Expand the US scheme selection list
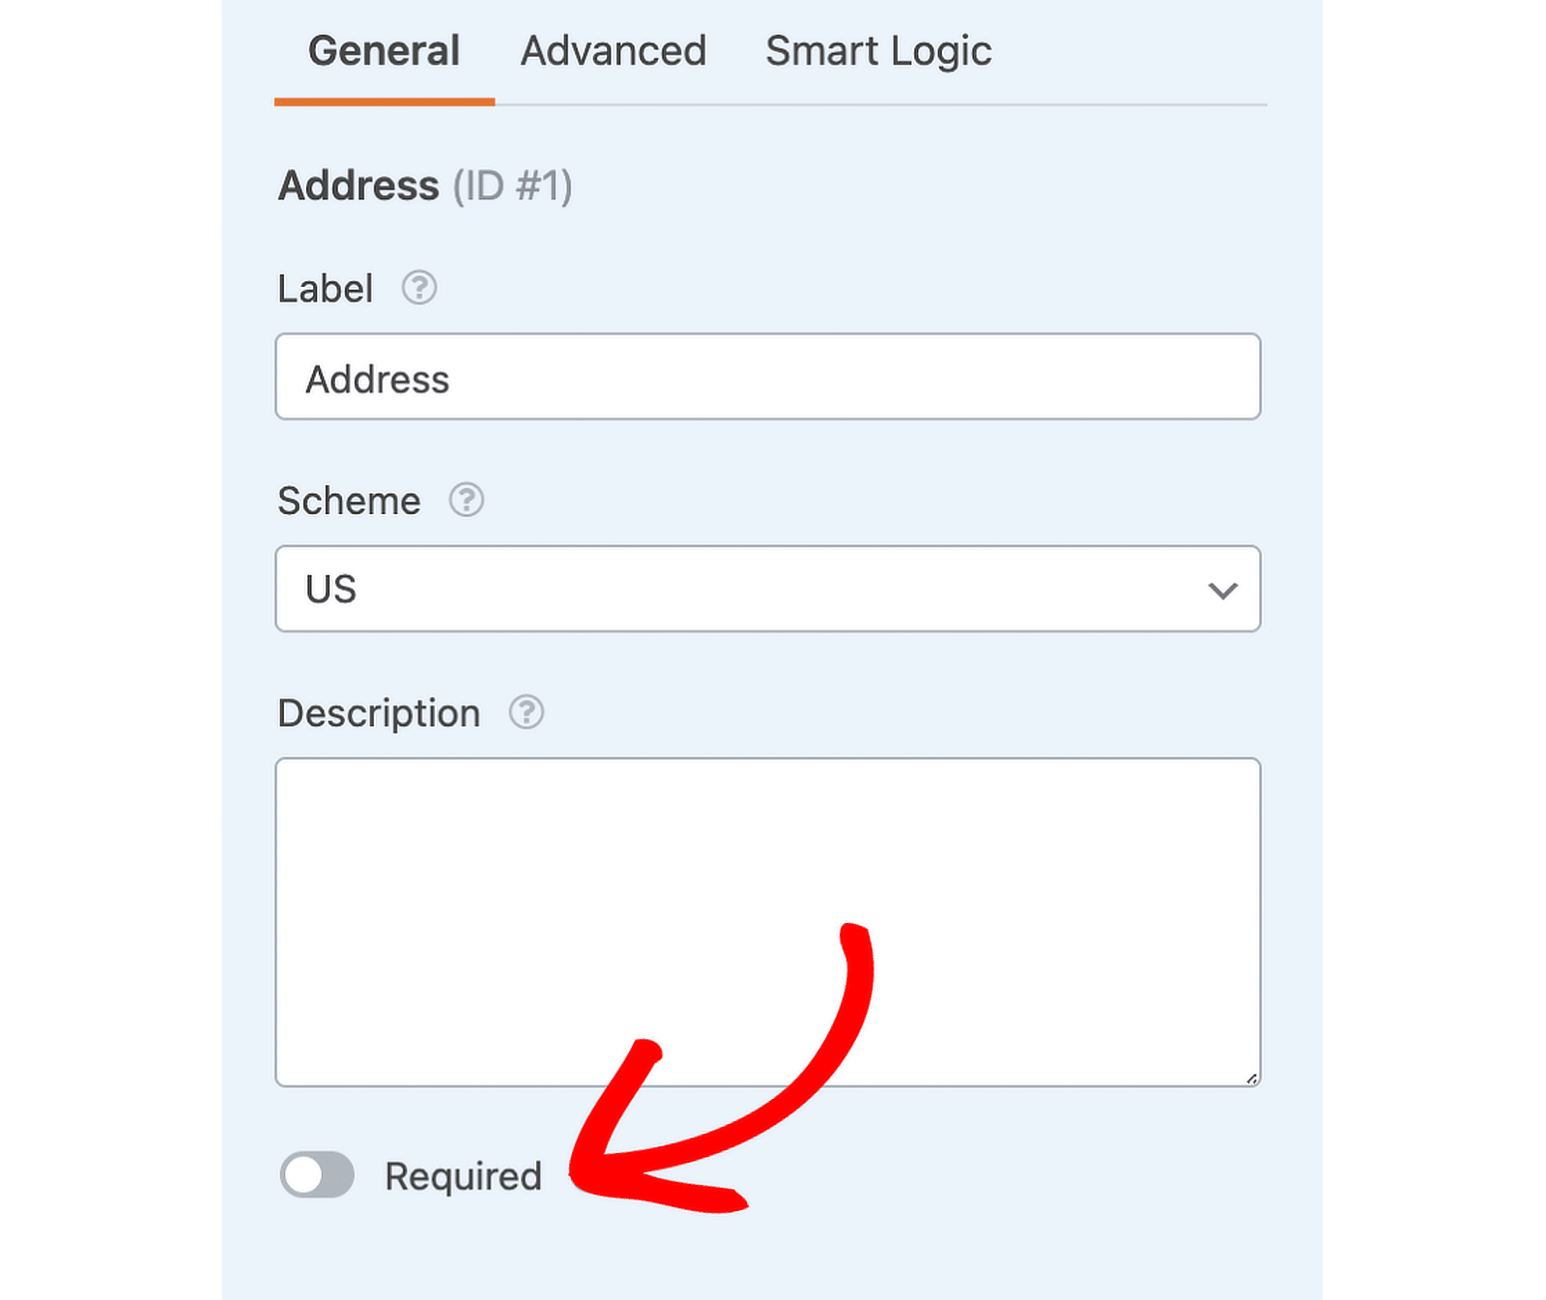The image size is (1546, 1300). click(x=768, y=590)
